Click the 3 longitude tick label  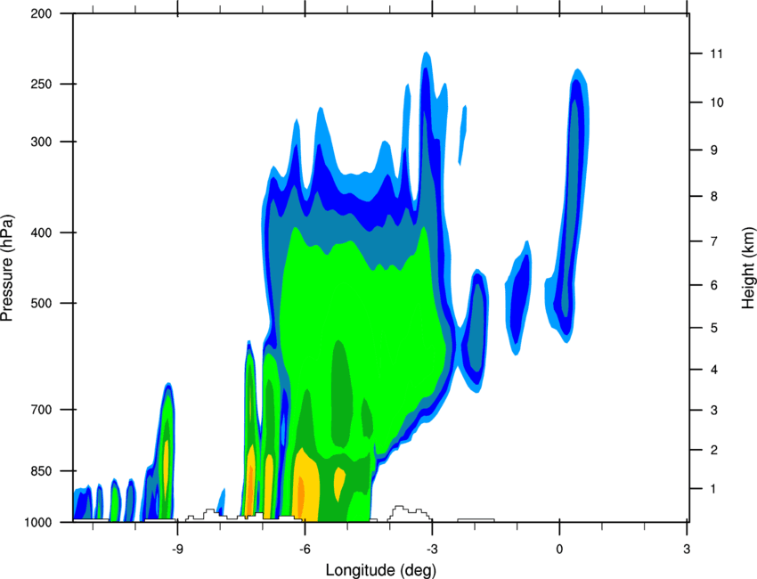[x=687, y=550]
